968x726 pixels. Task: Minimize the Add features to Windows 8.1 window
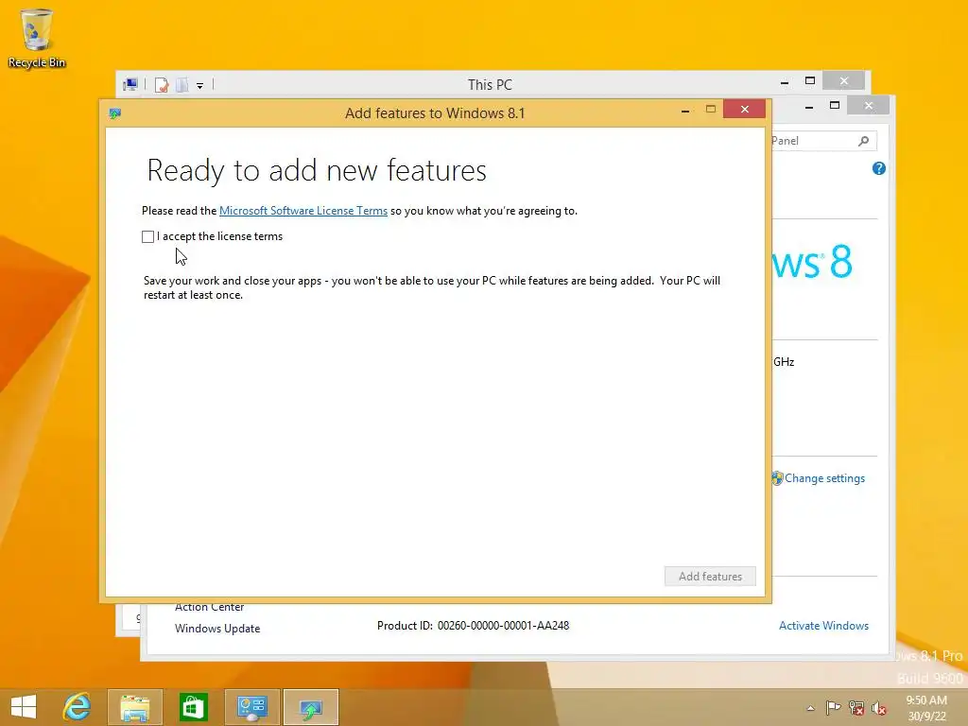point(685,110)
